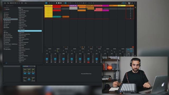Toggle the high band switch under GainHi

(33, 74)
